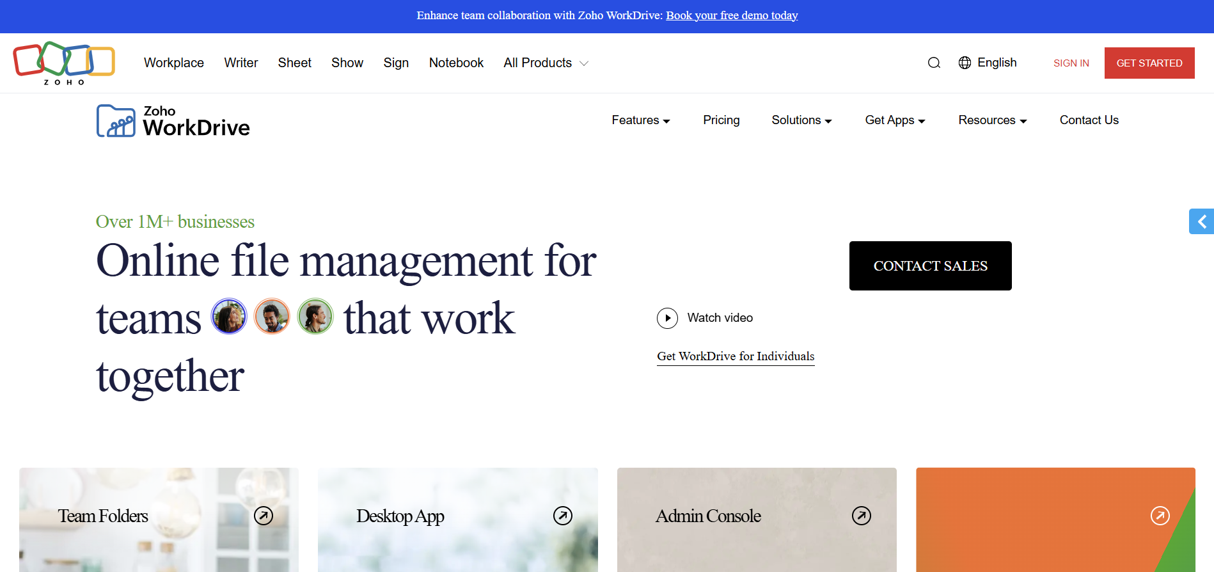Click Watch video text link
Viewport: 1214px width, 572px height.
(x=720, y=318)
